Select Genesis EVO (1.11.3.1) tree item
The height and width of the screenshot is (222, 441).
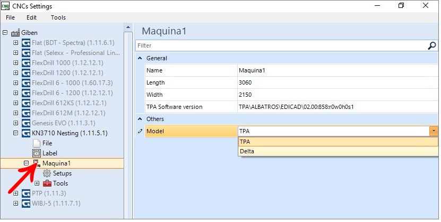(x=64, y=123)
